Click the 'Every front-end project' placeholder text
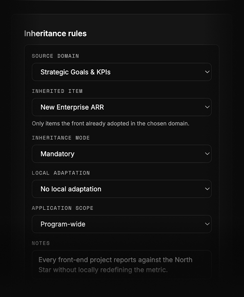244x297 pixels. coord(115,265)
